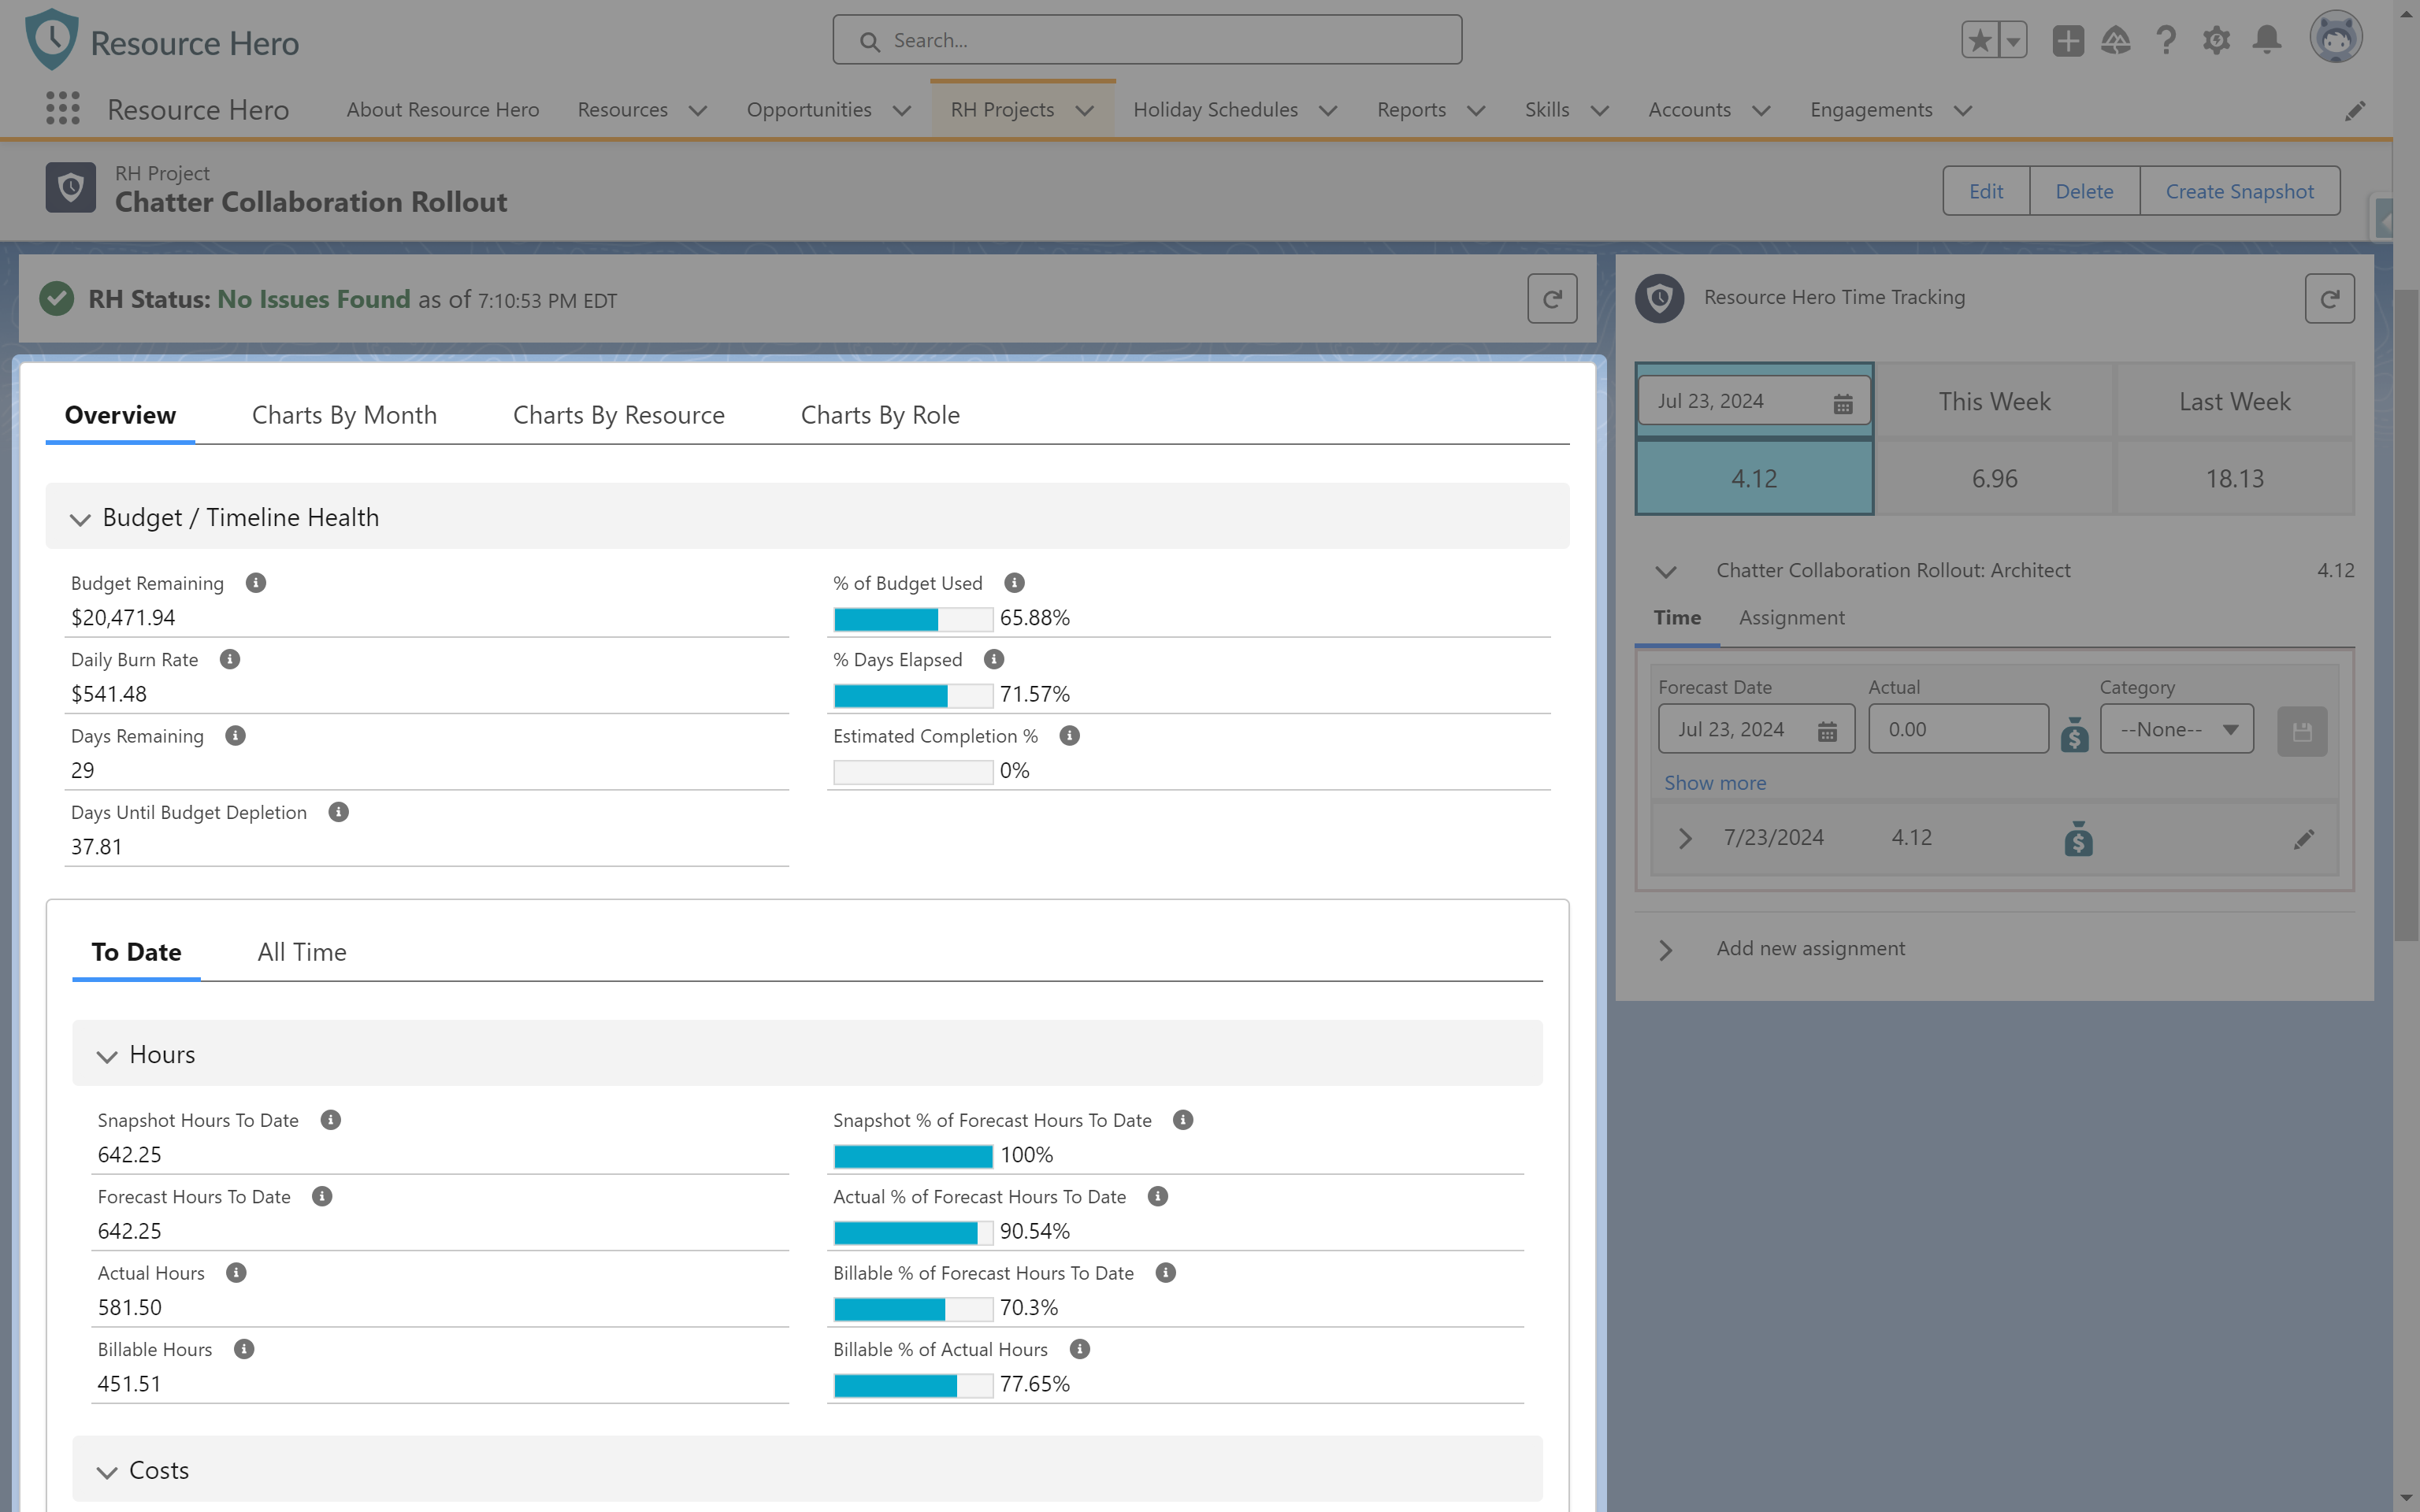Viewport: 2420px width, 1512px height.
Task: Select the All Time tab
Action: pos(302,952)
